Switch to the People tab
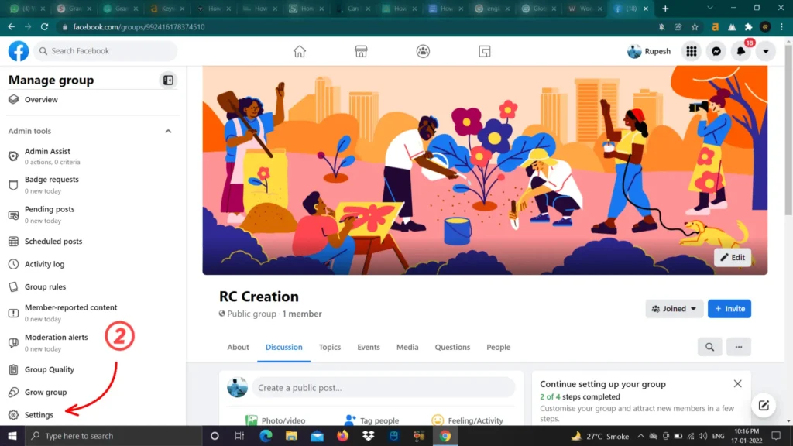The height and width of the screenshot is (446, 793). coord(498,348)
